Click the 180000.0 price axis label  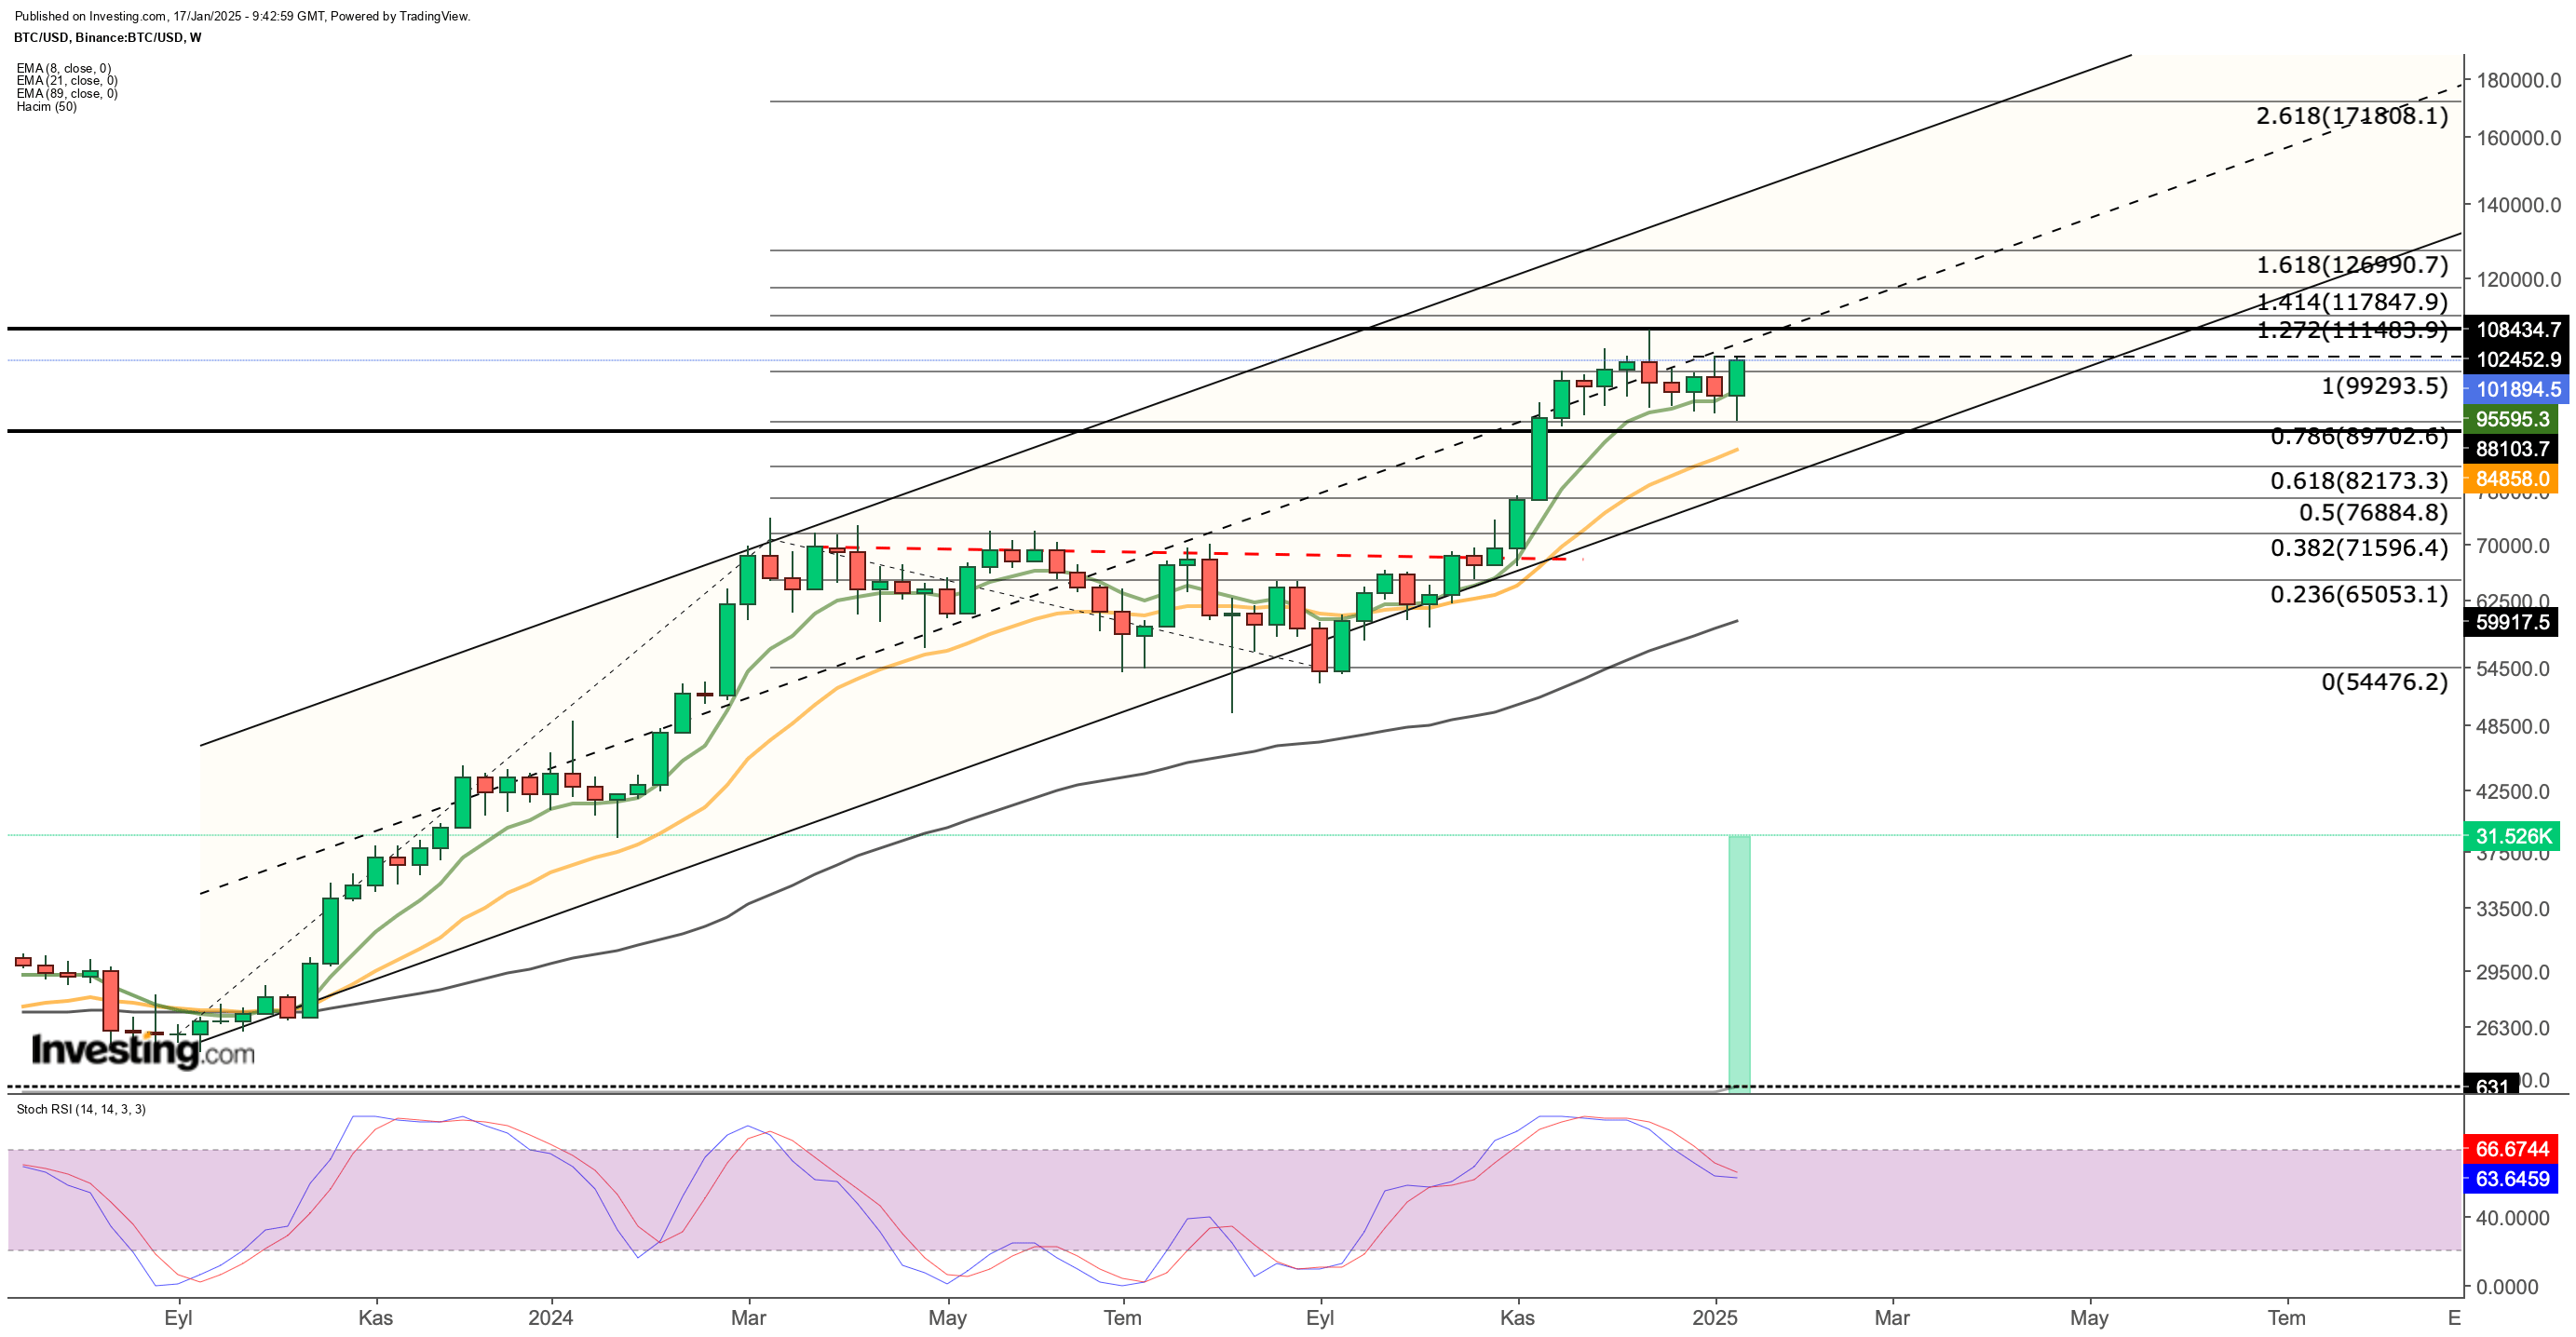pos(2518,80)
